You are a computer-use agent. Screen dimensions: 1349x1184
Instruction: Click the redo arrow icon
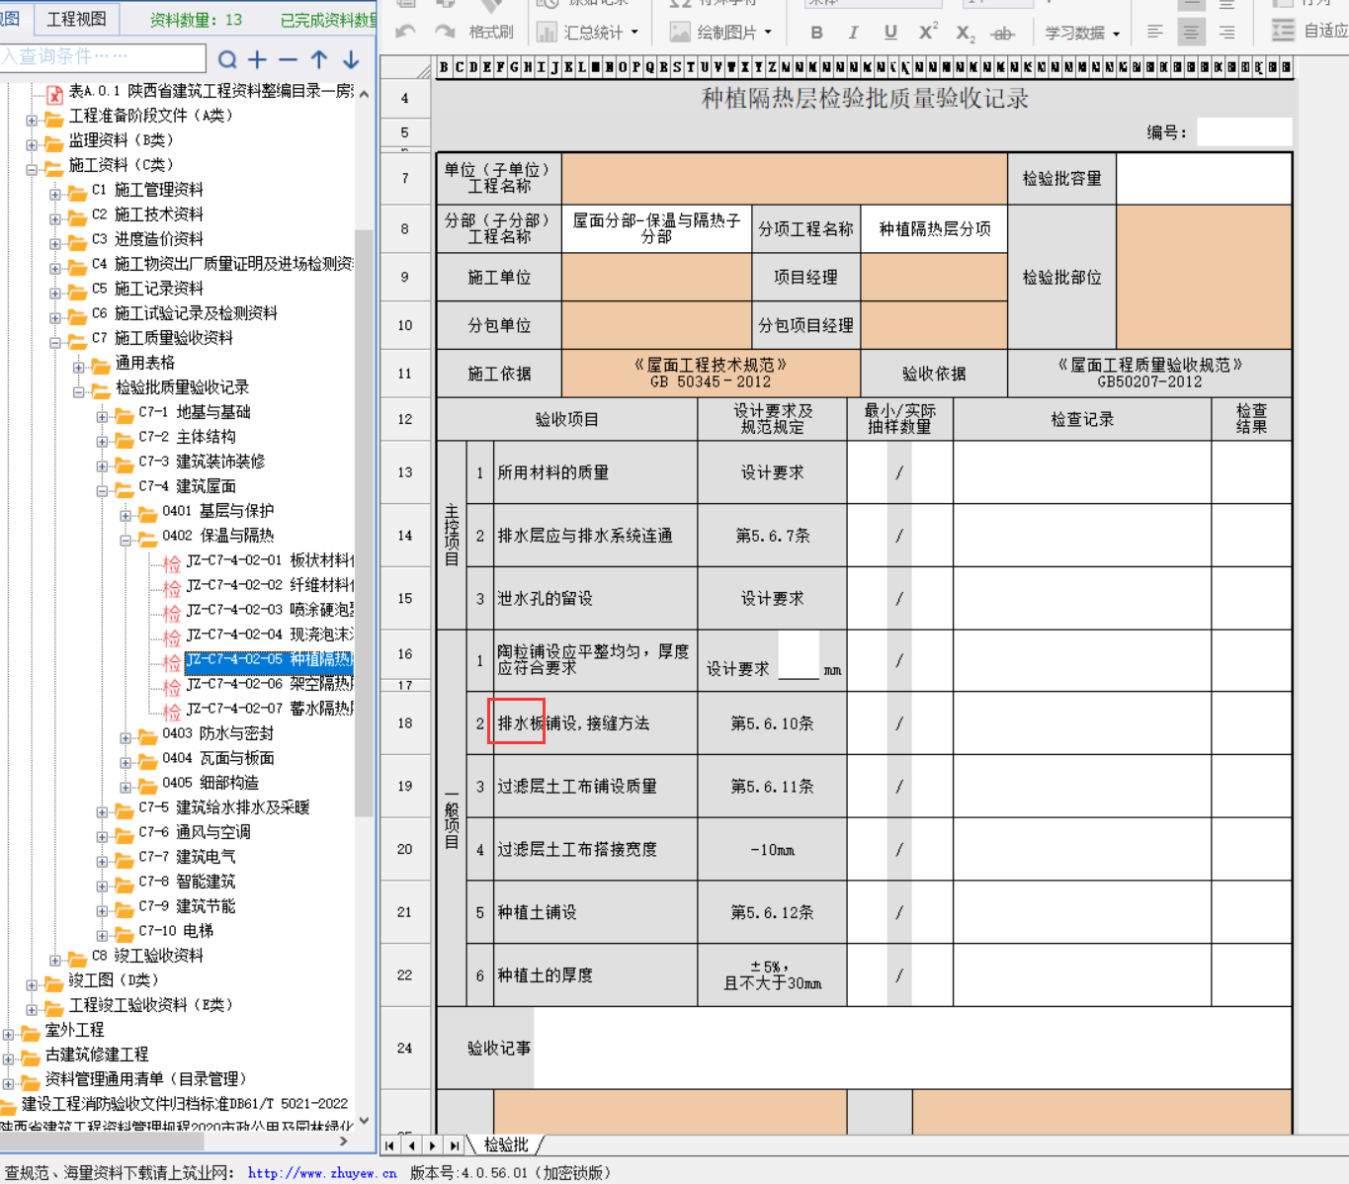445,32
